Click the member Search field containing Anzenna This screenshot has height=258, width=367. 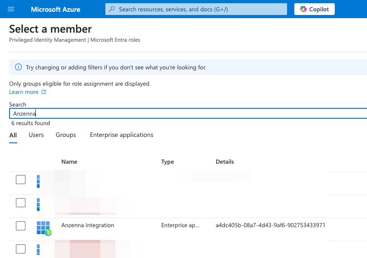click(182, 114)
